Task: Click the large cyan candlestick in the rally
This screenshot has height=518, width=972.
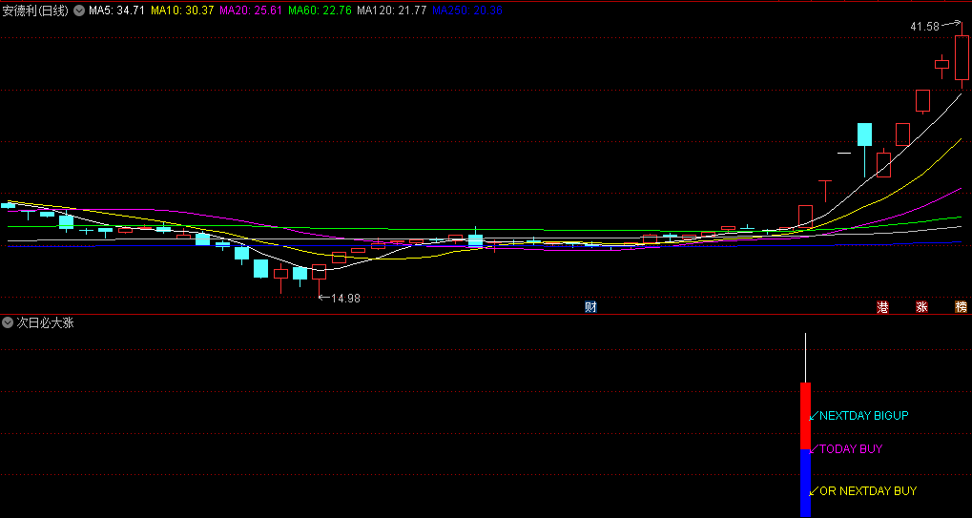Action: (865, 135)
